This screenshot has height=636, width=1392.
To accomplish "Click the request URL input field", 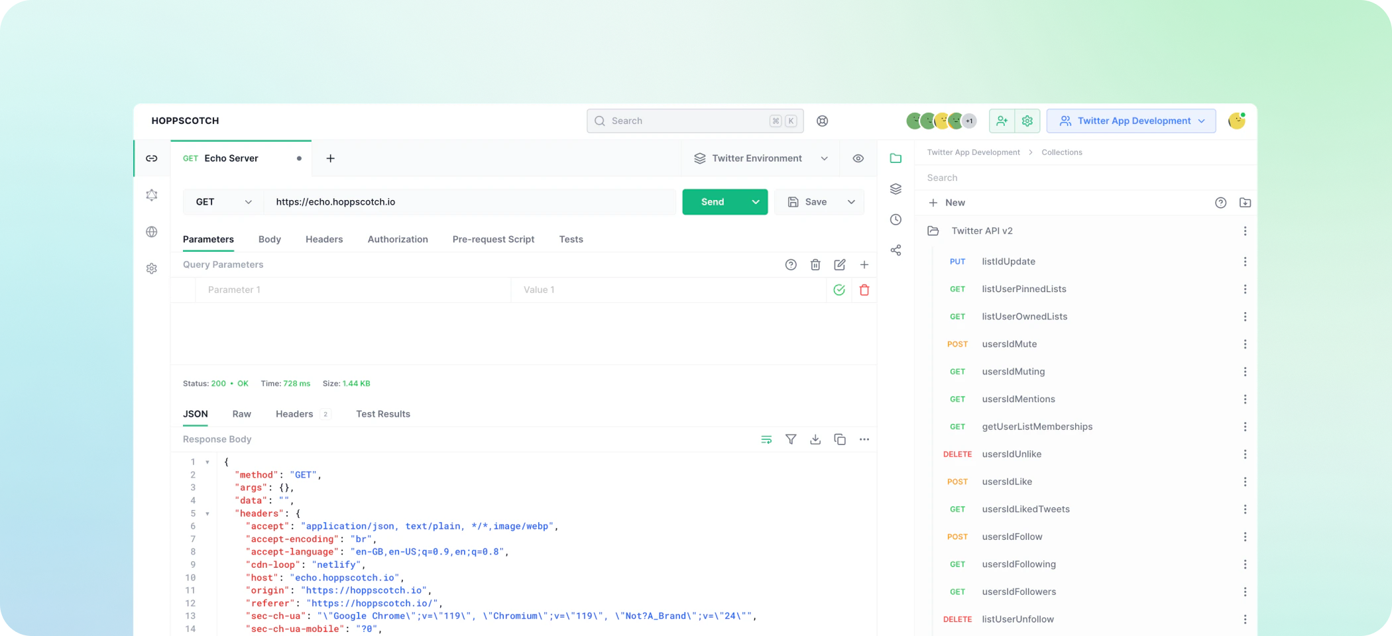I will pyautogui.click(x=470, y=202).
